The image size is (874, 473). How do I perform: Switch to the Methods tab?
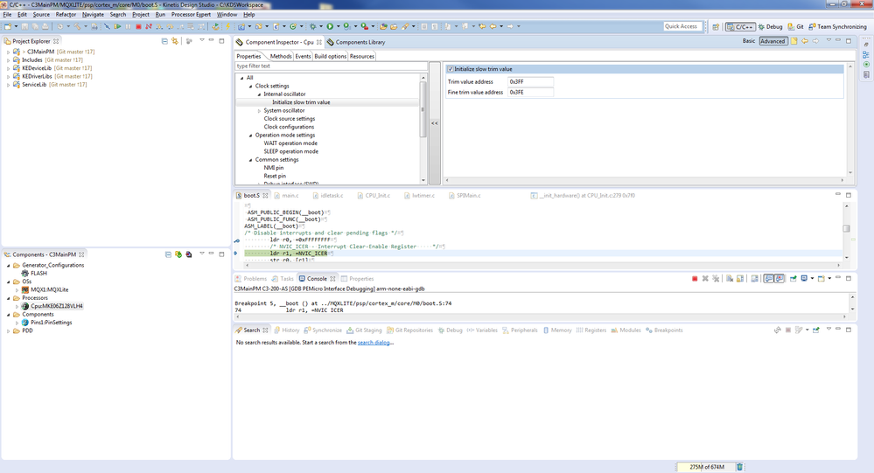point(280,56)
